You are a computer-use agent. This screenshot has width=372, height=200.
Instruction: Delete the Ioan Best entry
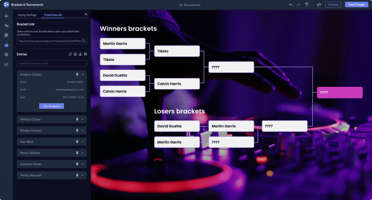coord(77,141)
